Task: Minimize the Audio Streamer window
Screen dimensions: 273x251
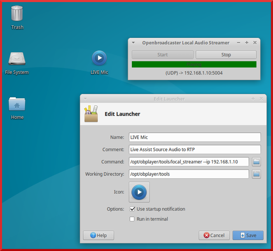Action: (x=238, y=43)
